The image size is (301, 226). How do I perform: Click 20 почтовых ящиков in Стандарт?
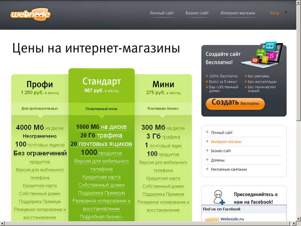pos(101,144)
